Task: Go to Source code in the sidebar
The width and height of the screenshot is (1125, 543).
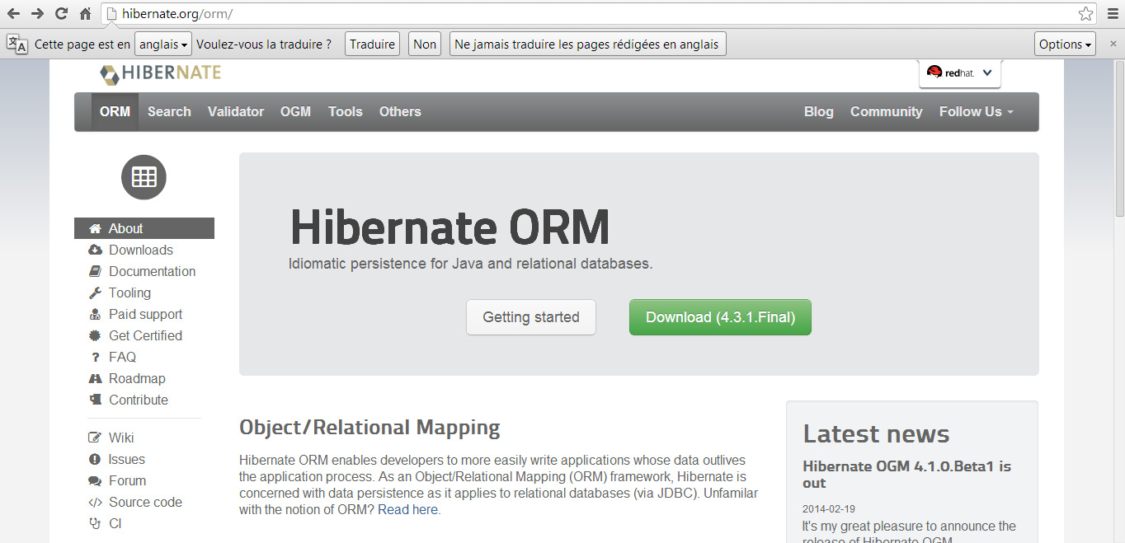Action: click(145, 502)
